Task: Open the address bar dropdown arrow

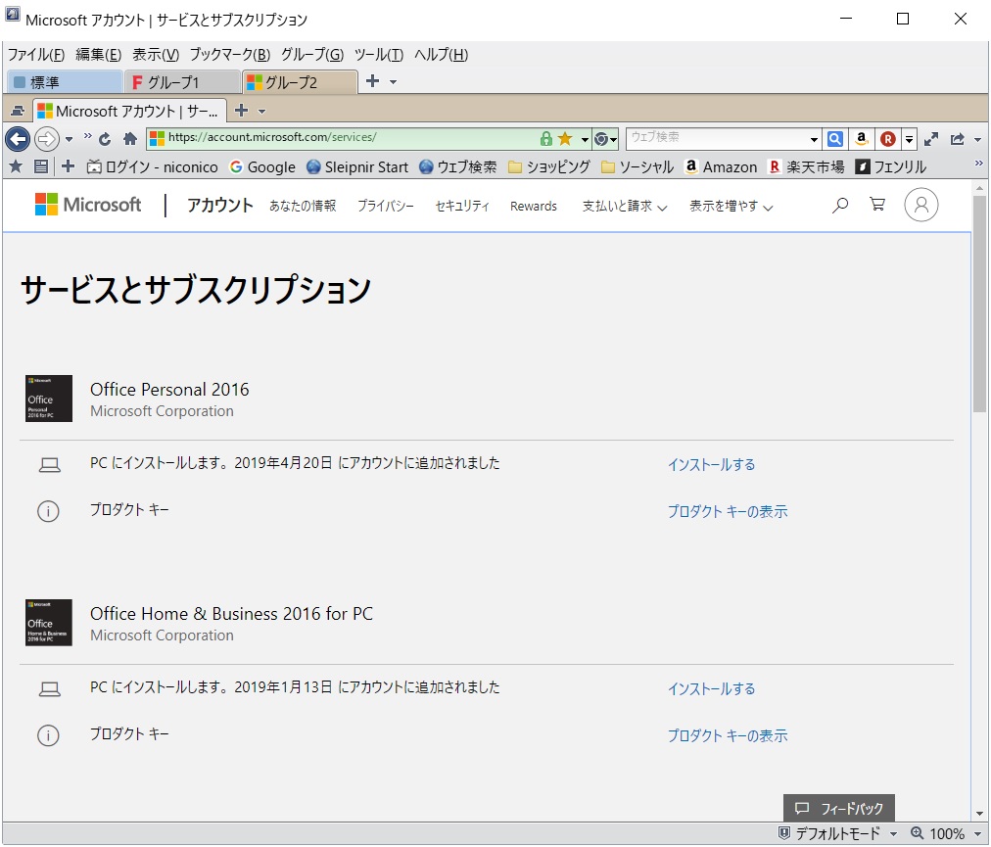Action: 585,139
